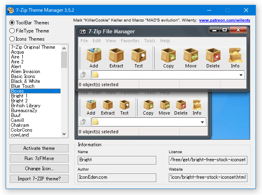Select the highlighted Boxes theme
Screen dimensions: 262x195
[x=35, y=91]
